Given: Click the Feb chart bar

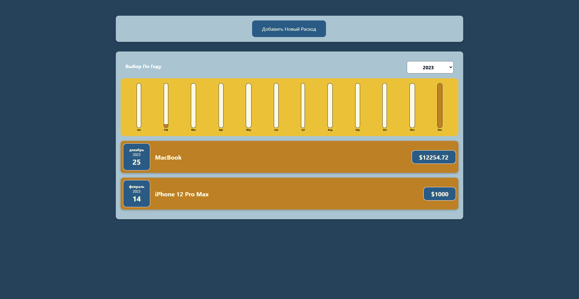Looking at the screenshot, I should tap(166, 105).
